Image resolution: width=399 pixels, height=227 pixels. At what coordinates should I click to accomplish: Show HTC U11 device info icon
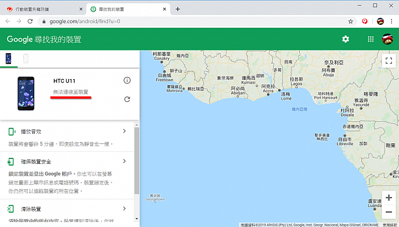127,80
